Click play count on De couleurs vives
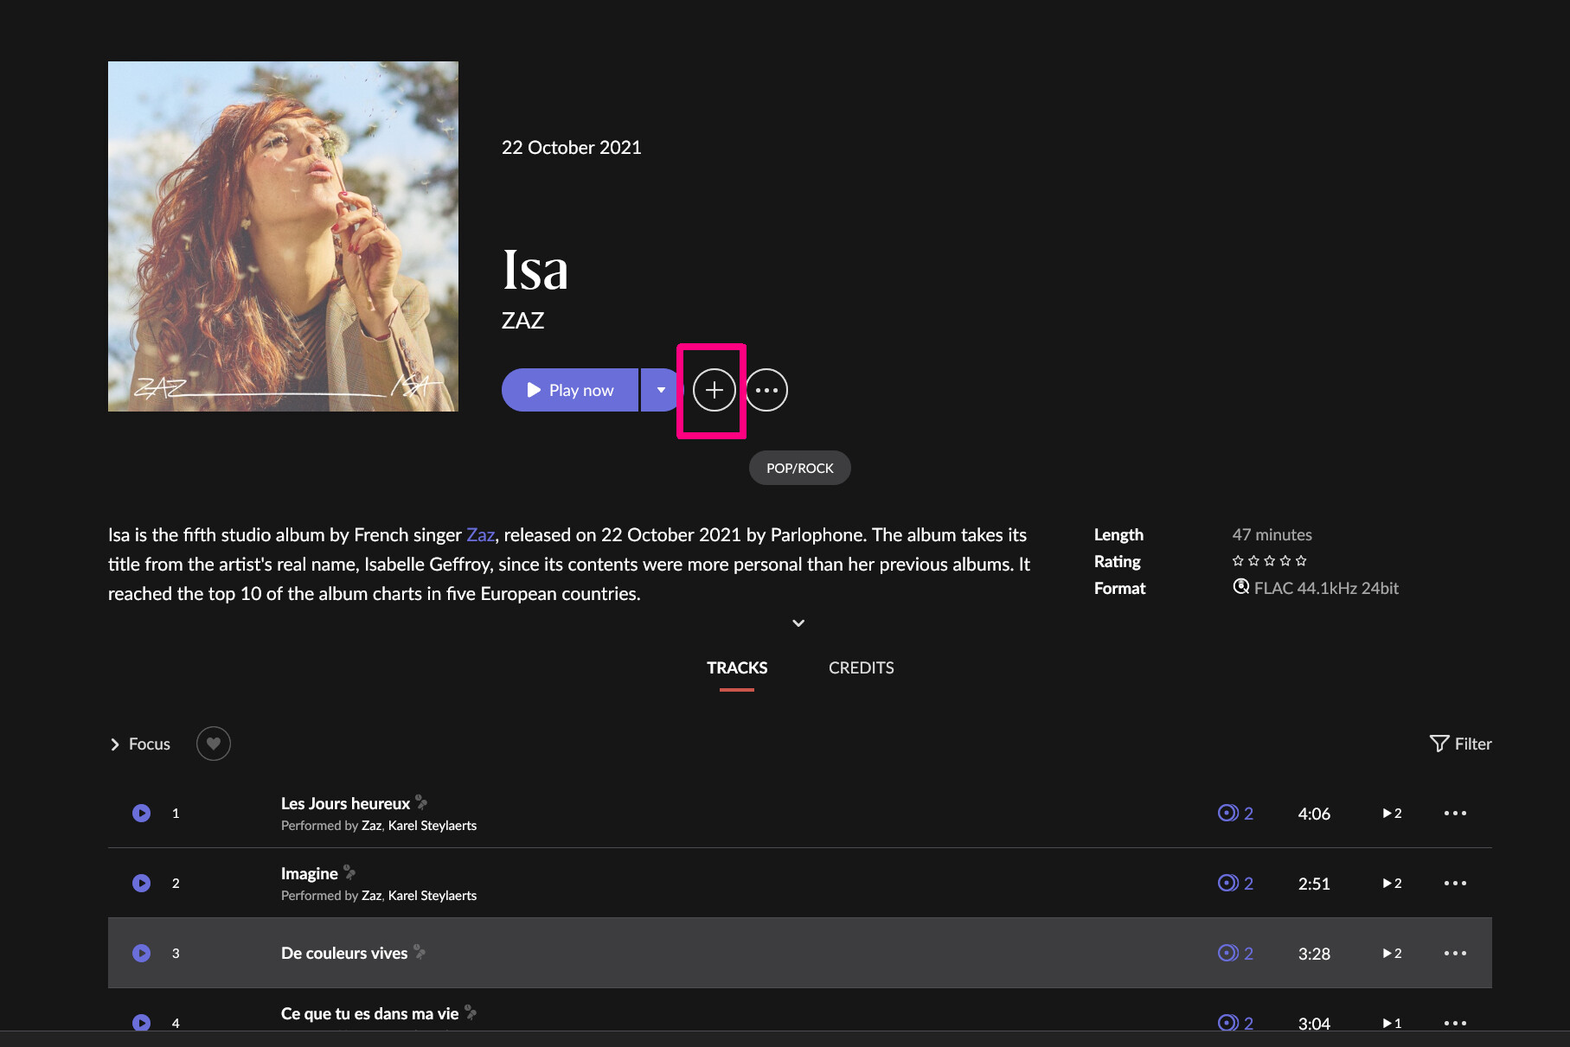This screenshot has height=1047, width=1570. 1392,954
